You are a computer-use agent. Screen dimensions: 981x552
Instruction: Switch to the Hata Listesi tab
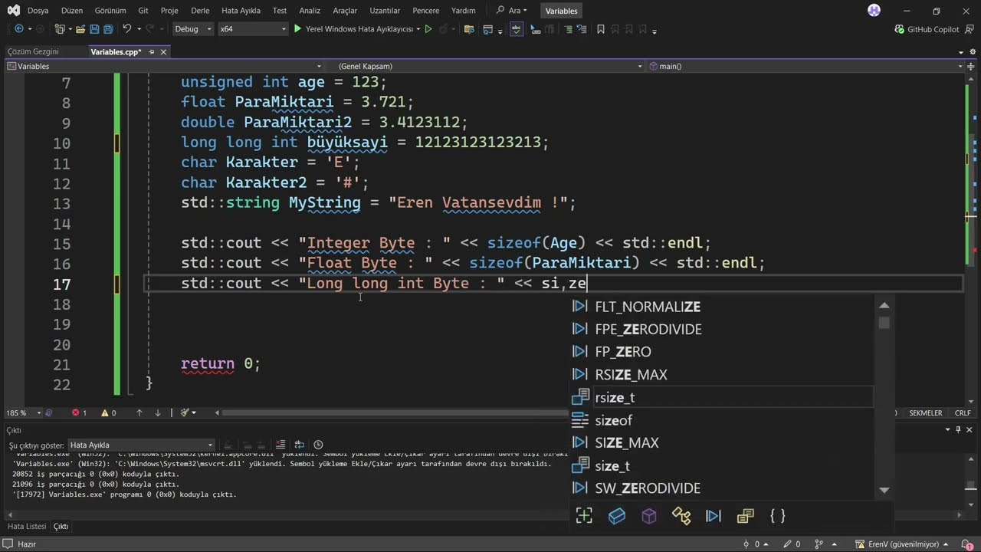tap(27, 527)
